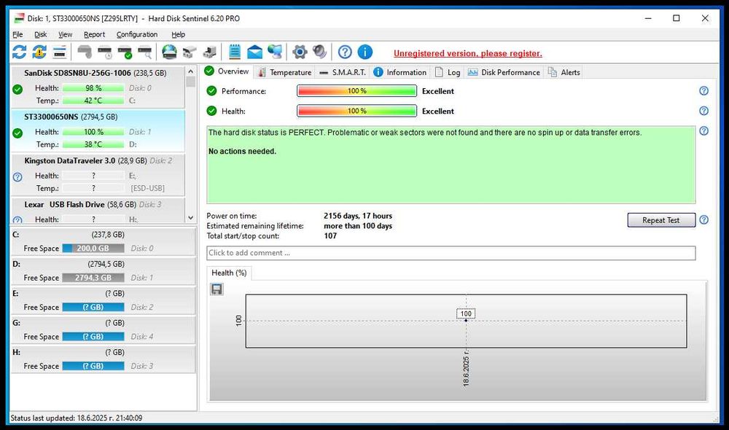Switch to the Temperature tab
This screenshot has height=430, width=729.
(285, 73)
